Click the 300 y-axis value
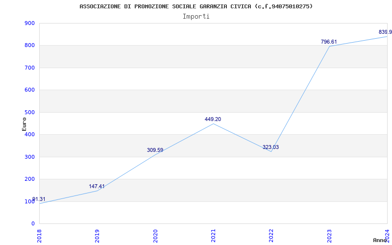The height and width of the screenshot is (245, 392). pyautogui.click(x=29, y=157)
